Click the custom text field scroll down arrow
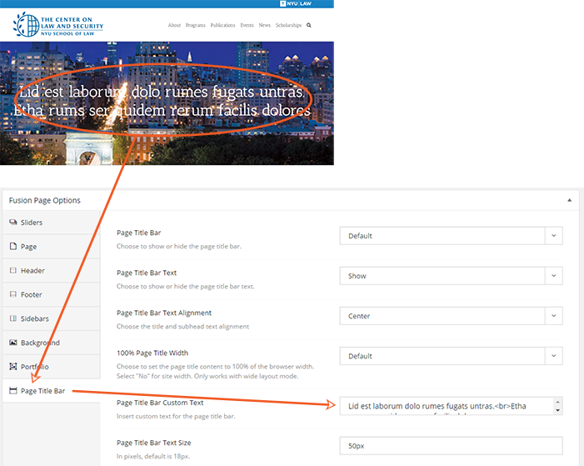This screenshot has height=466, width=584. coord(557,410)
